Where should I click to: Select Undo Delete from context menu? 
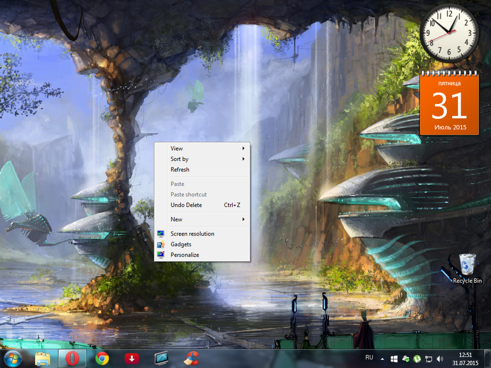point(186,205)
